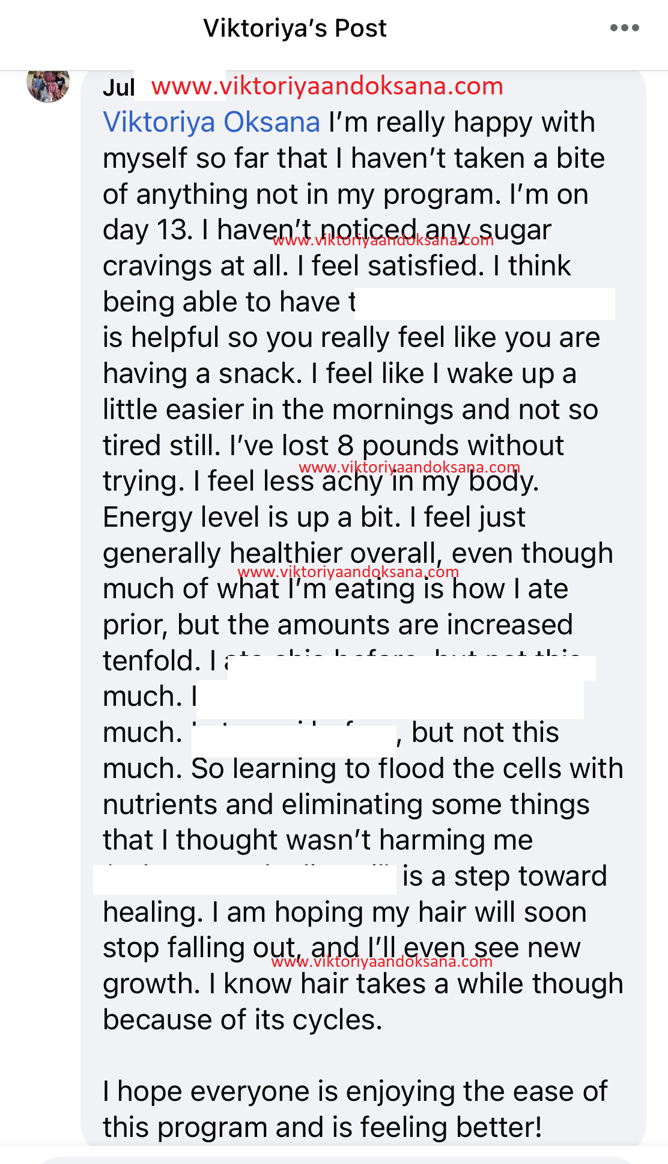The image size is (668, 1164).
Task: Tap the Viktoriya's Post header title
Action: pyautogui.click(x=295, y=28)
